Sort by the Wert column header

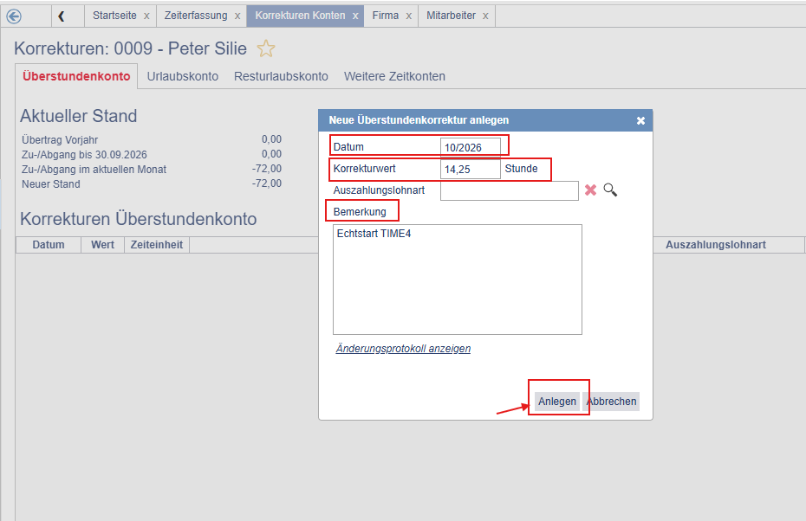(x=103, y=245)
